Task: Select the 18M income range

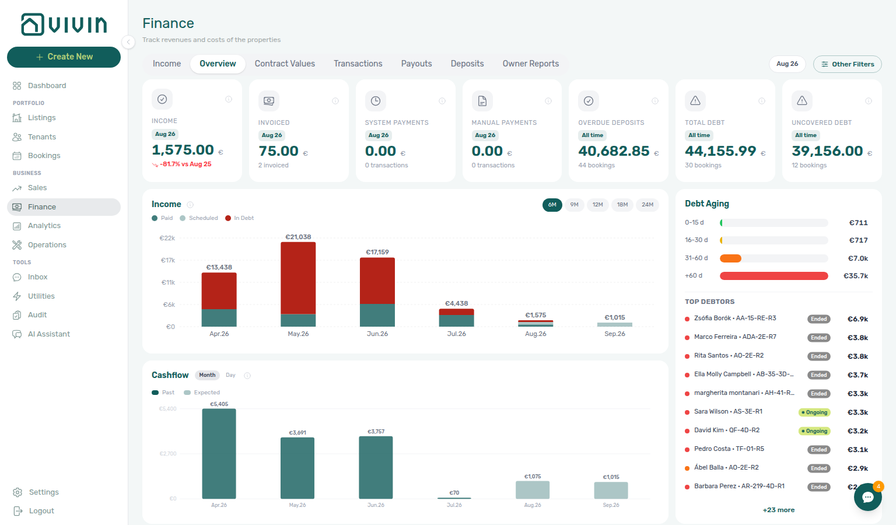Action: coord(622,205)
